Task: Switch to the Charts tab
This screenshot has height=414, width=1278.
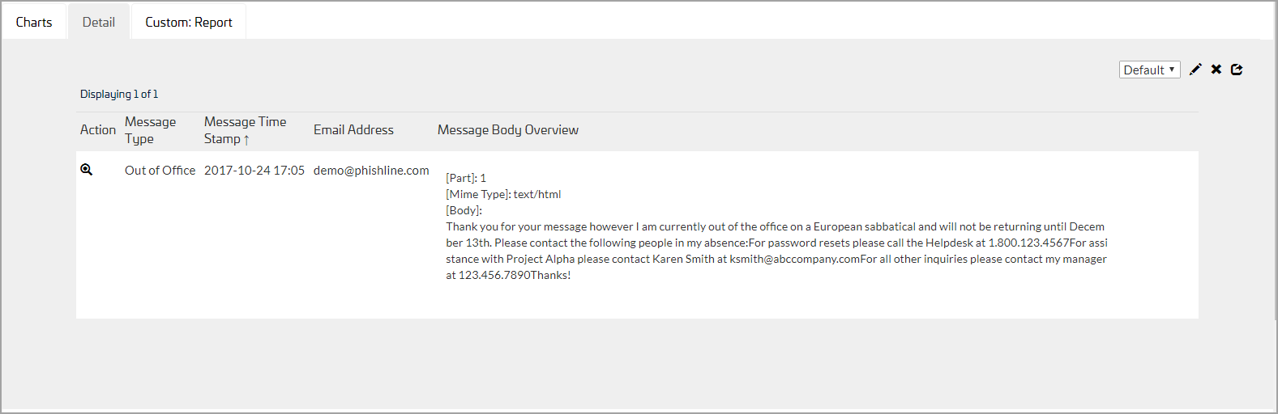Action: (x=34, y=22)
